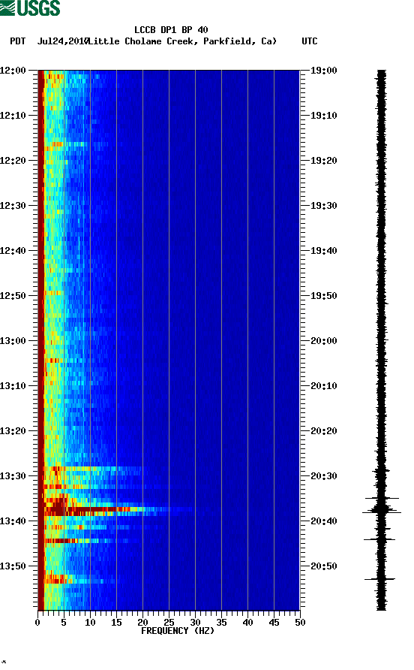
Task: Click the 35 Hz frequency tick label
Action: click(x=221, y=623)
